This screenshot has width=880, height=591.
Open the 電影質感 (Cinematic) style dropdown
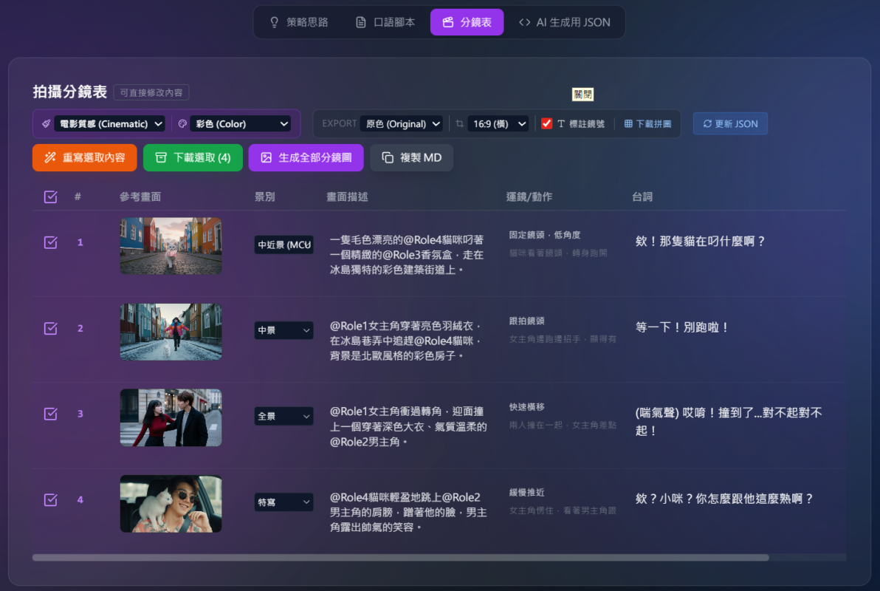[109, 124]
